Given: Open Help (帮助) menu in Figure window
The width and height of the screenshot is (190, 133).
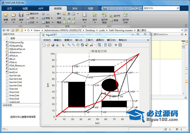Looking at the screenshot, I should [123, 40].
